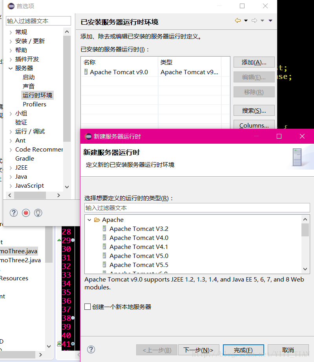
Task: Expand the 常规 preferences category
Action: click(x=11, y=32)
